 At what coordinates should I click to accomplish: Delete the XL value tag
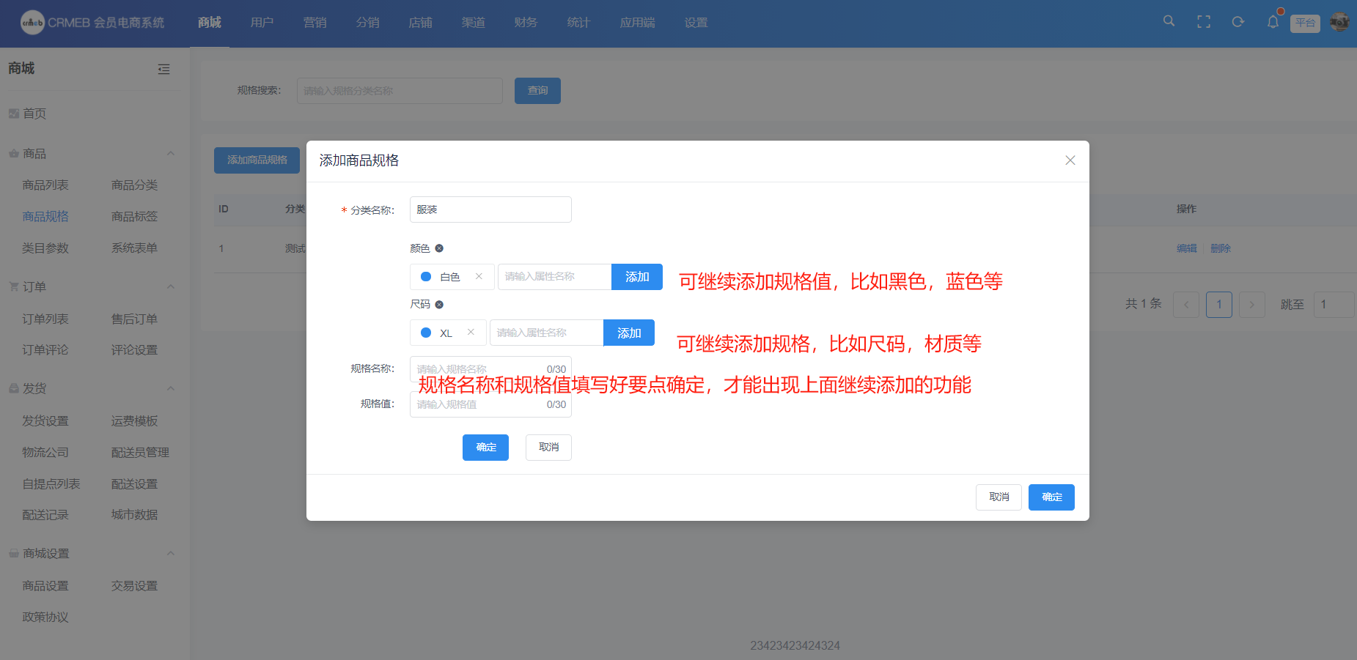471,333
